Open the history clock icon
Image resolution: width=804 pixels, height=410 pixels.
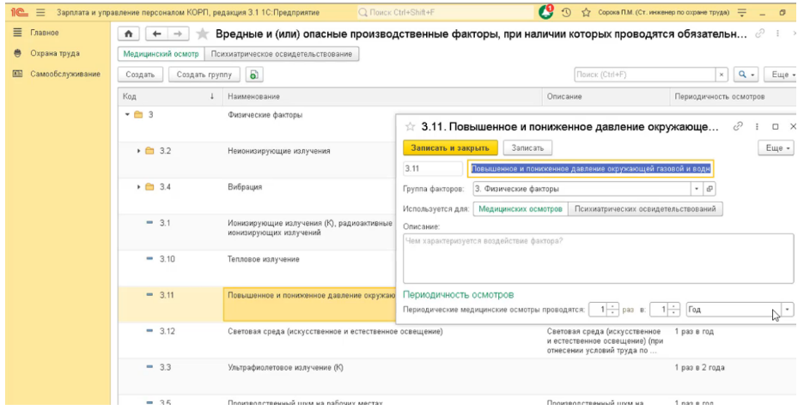(566, 12)
